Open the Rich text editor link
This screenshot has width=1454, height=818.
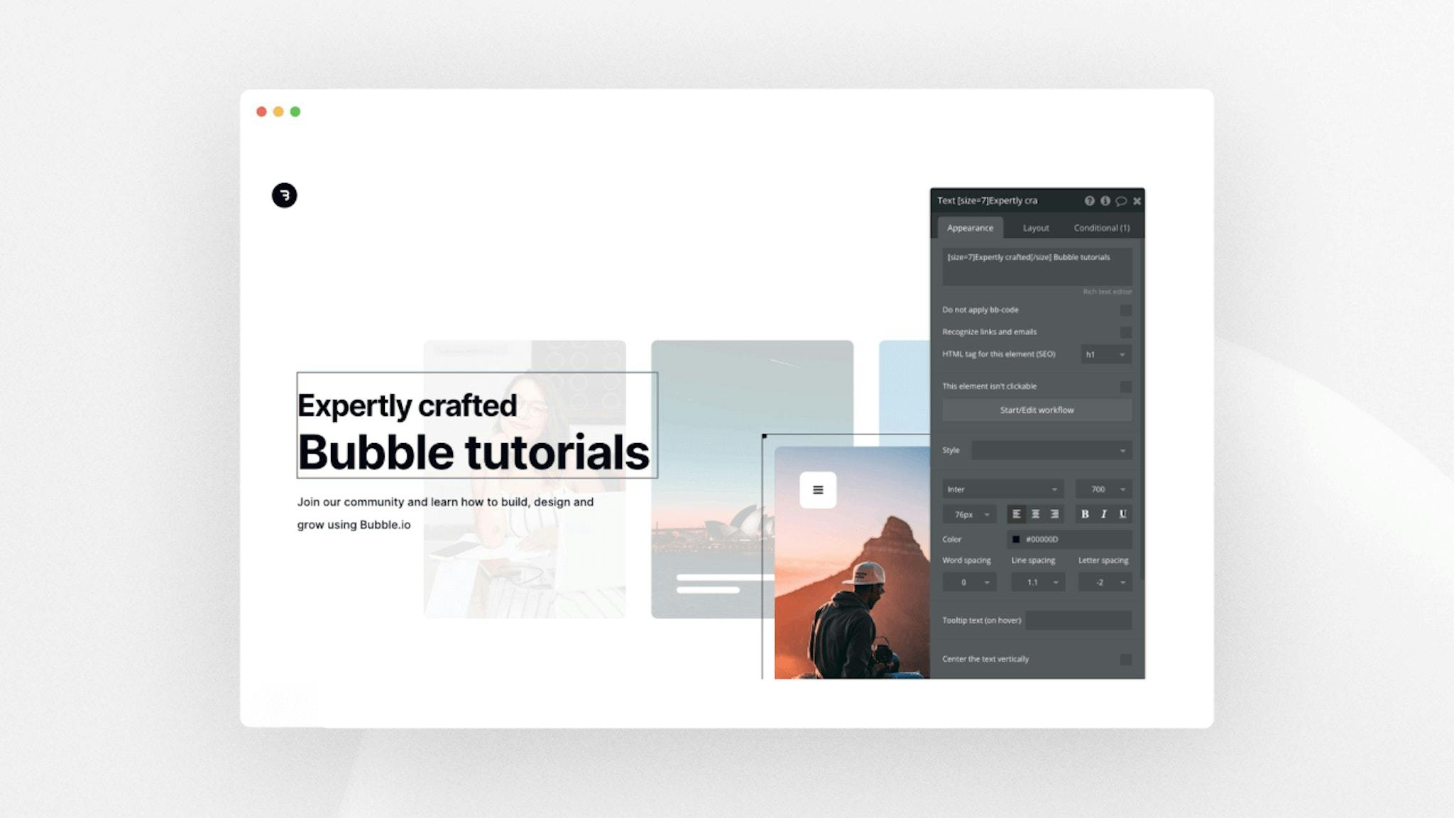tap(1107, 292)
